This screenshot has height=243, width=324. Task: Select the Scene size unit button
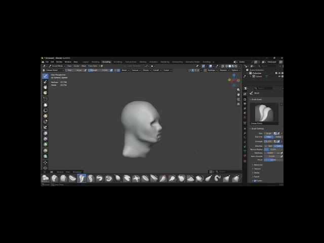click(278, 137)
